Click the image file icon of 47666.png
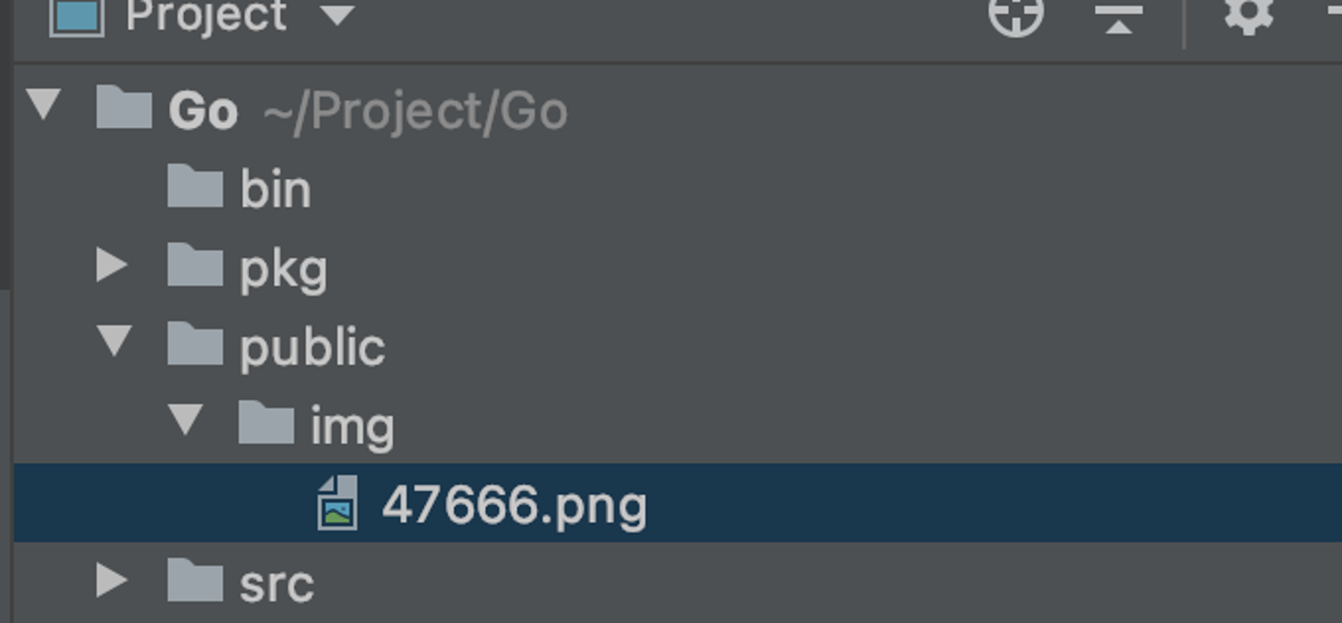Screen dimensions: 1342x623 tap(338, 502)
